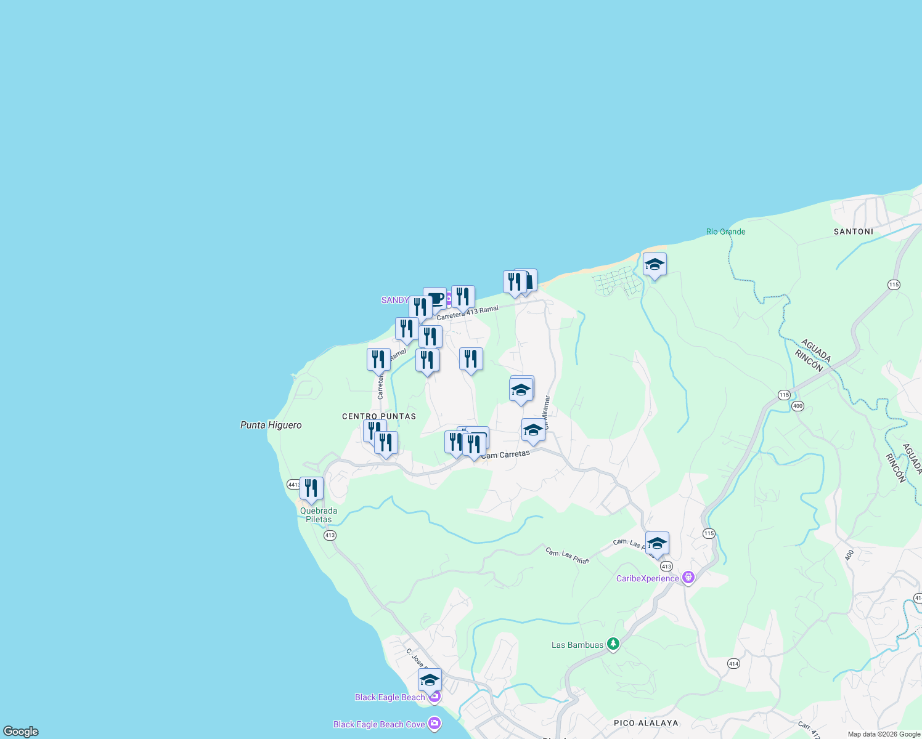The image size is (922, 739).
Task: Click the Black Eagle Beach label
Action: click(x=390, y=697)
